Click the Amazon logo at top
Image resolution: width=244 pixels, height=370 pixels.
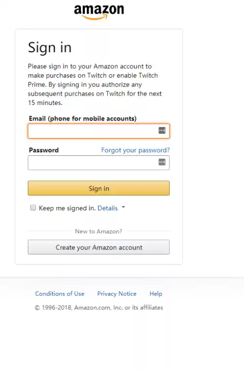coord(99,12)
